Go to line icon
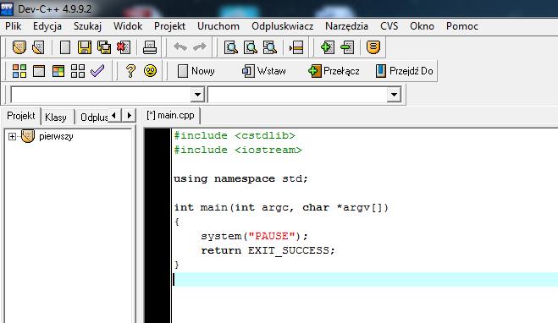Screen dimensions: 558x323 pyautogui.click(x=296, y=47)
